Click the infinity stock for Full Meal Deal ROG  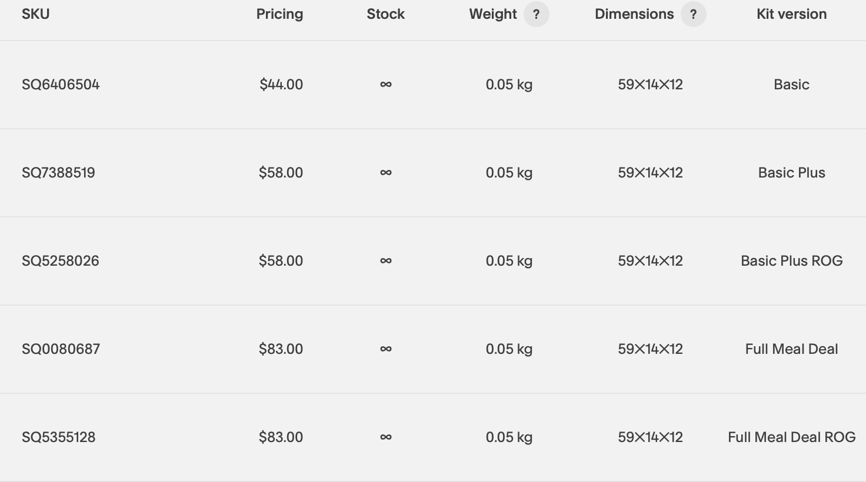[386, 437]
